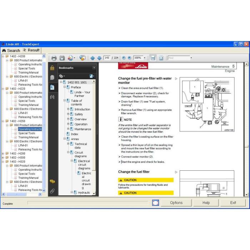
Task: Open Training Manual under 1402 - H200
Action: 28,72
